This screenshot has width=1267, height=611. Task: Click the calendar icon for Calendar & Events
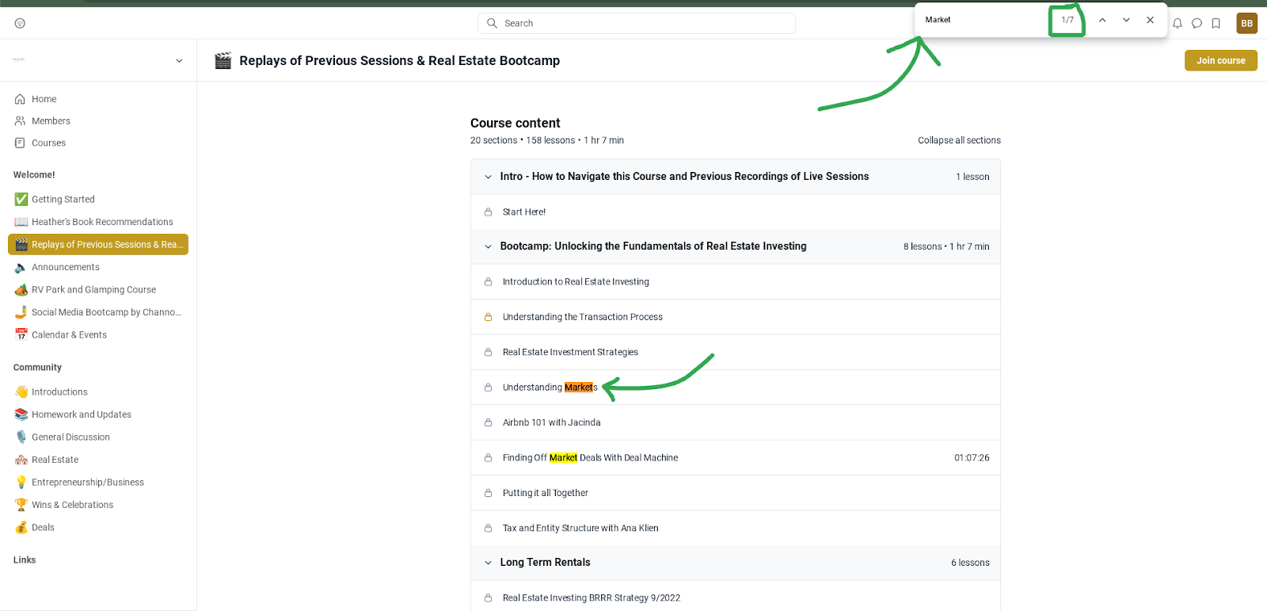point(21,334)
